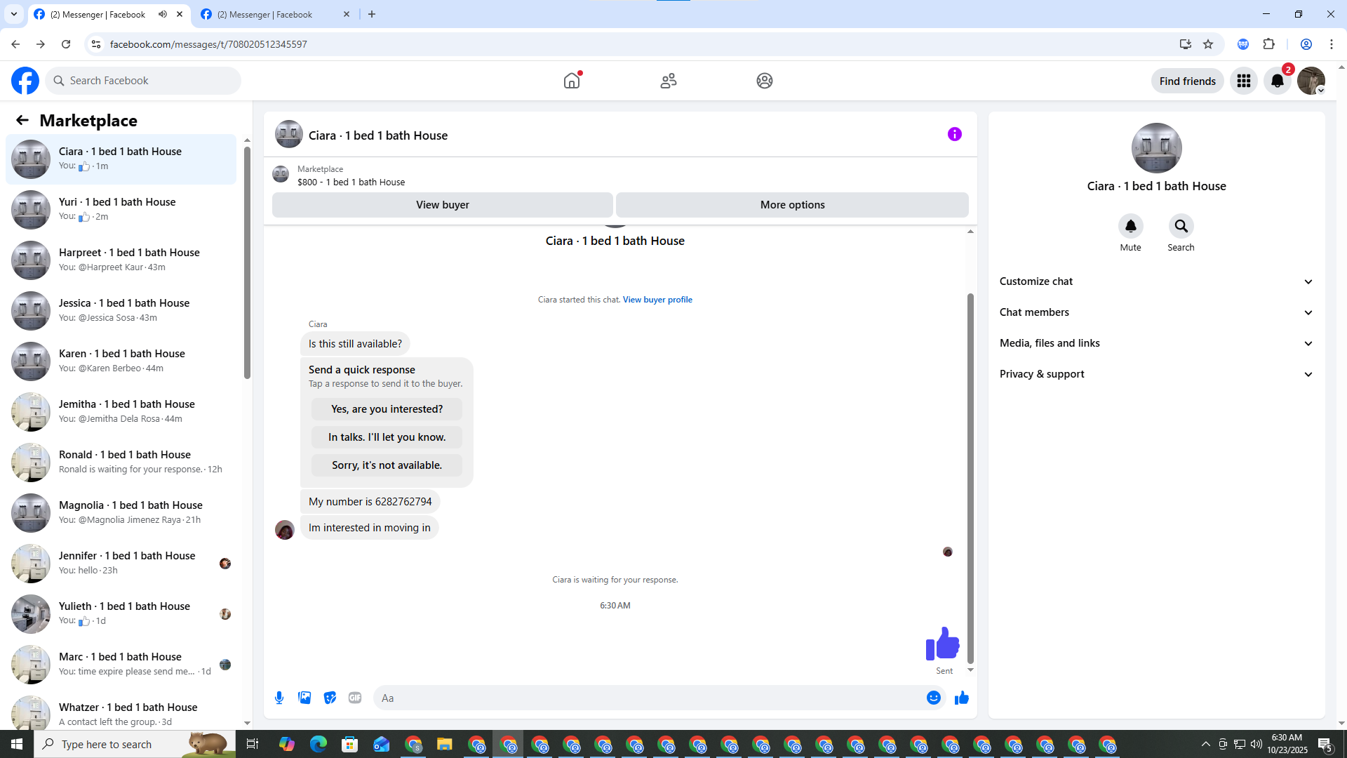Open the Facebook Home tab
This screenshot has width=1347, height=758.
pyautogui.click(x=572, y=81)
